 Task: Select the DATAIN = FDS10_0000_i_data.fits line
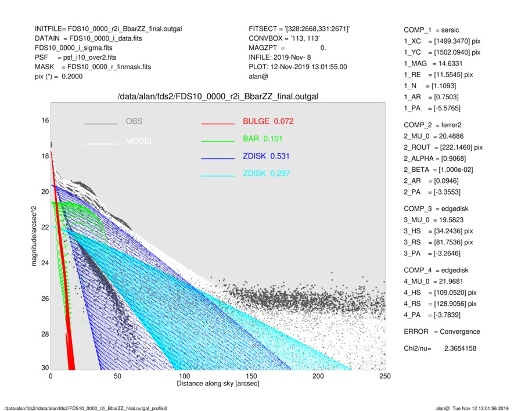coord(88,38)
